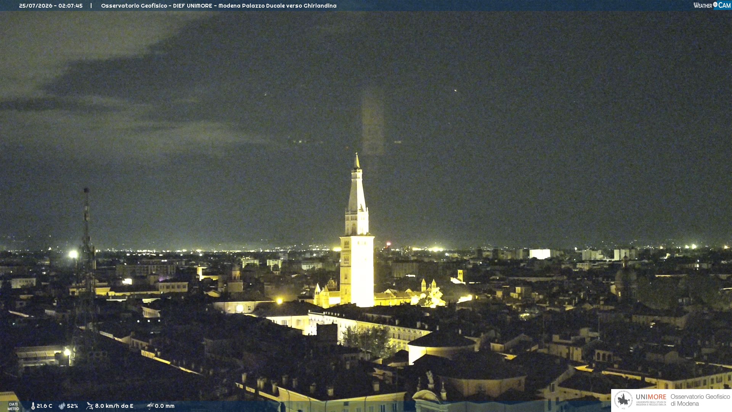Click the thermometer temperature icon
Viewport: 732px width, 412px height.
coord(33,406)
